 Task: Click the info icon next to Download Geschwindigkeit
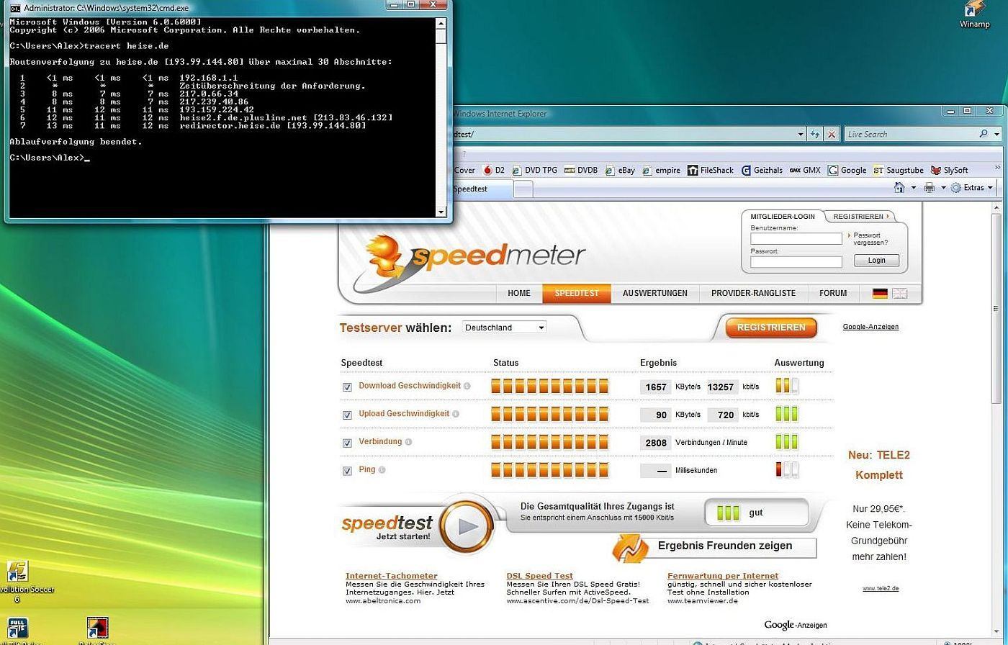tap(467, 386)
